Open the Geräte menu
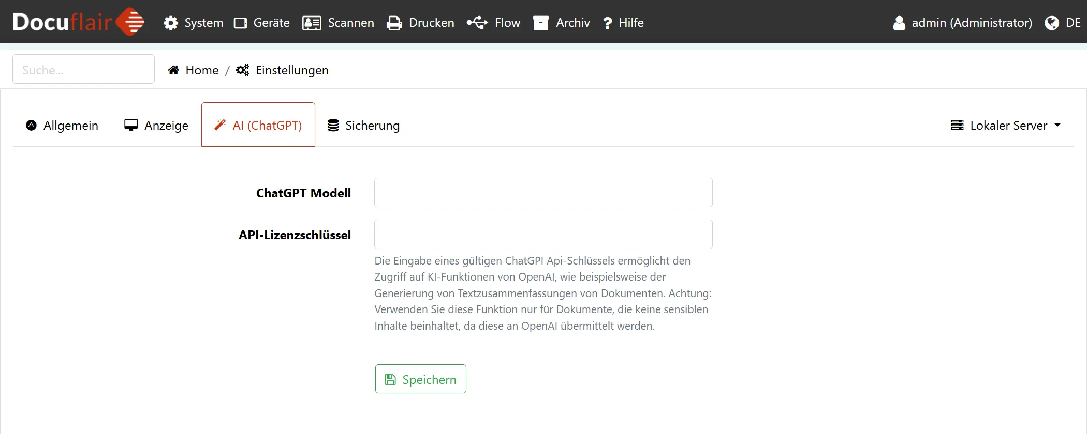 click(x=261, y=23)
